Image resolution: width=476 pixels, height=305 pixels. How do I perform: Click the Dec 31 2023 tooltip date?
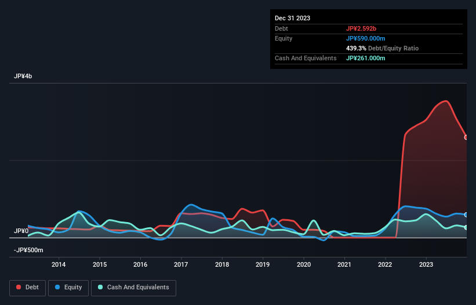[x=292, y=18]
